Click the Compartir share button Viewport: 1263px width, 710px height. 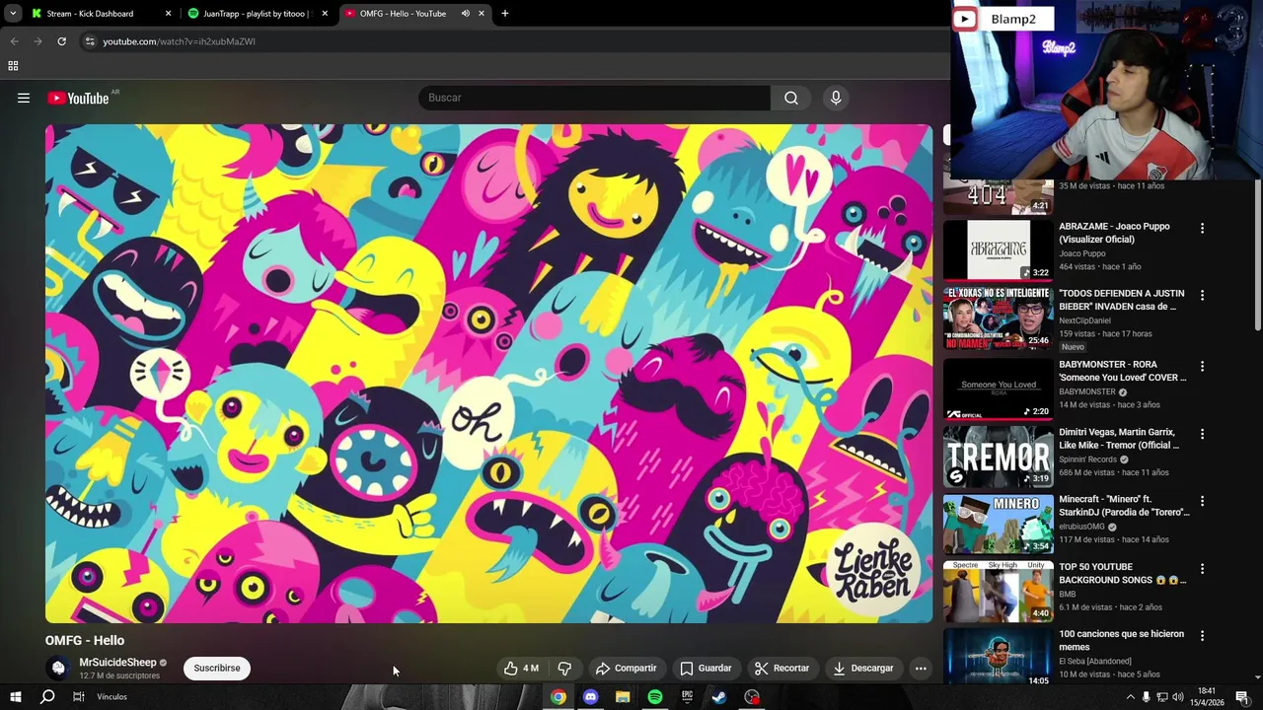[x=626, y=668]
